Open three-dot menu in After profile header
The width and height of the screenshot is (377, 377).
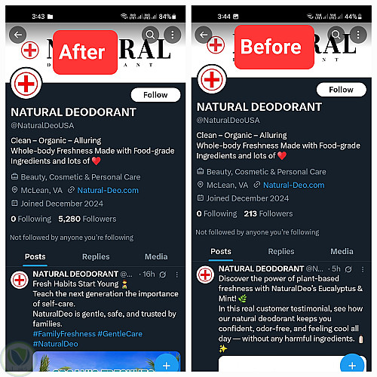173,35
